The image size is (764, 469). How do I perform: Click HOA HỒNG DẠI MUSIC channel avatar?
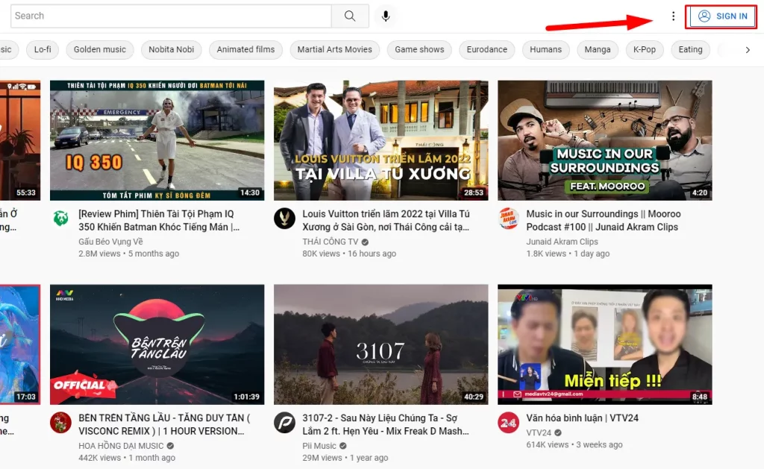point(61,422)
